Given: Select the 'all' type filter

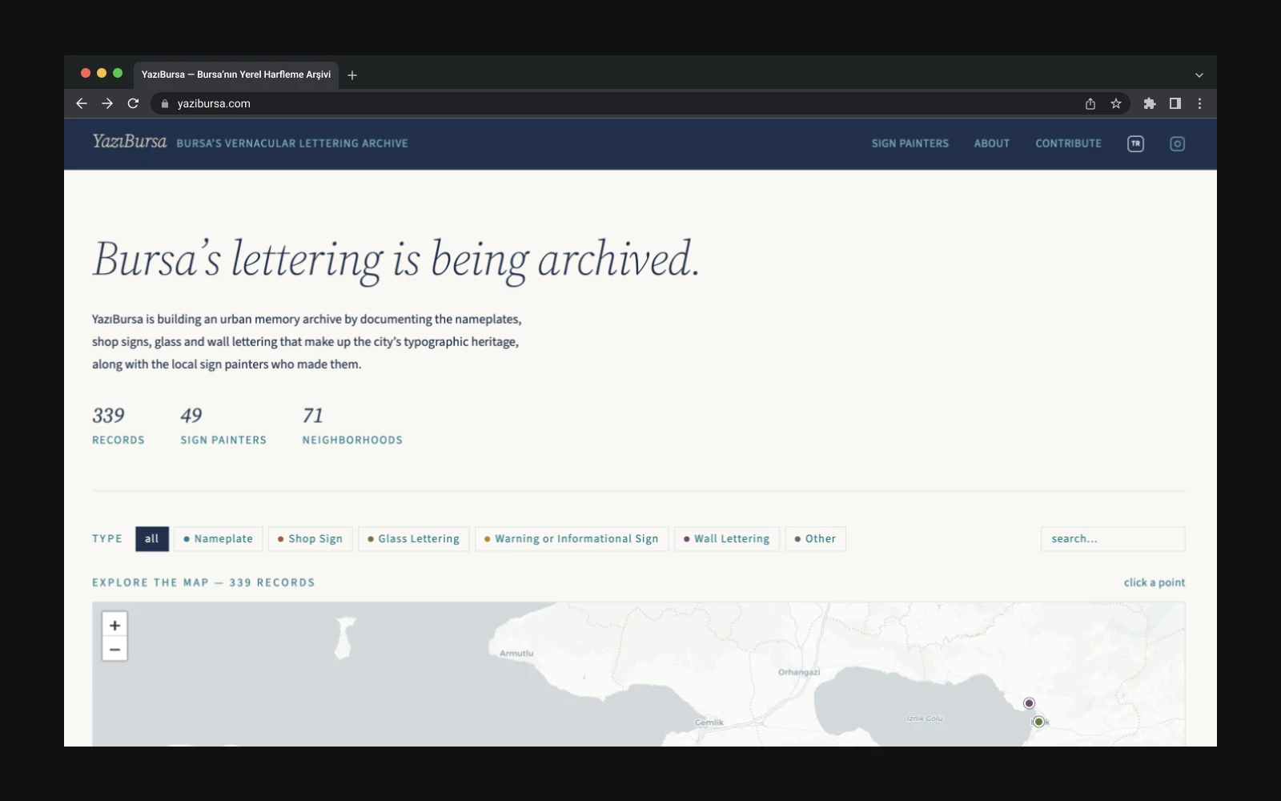Looking at the screenshot, I should [x=152, y=538].
